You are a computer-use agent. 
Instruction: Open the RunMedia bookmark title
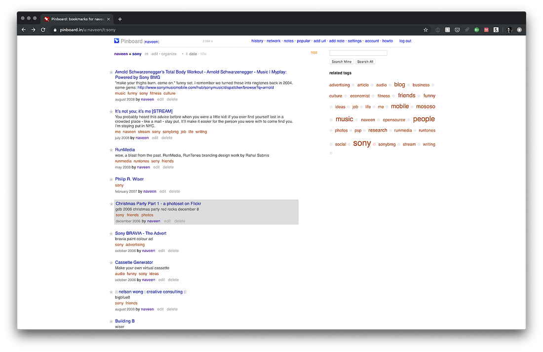(x=125, y=150)
